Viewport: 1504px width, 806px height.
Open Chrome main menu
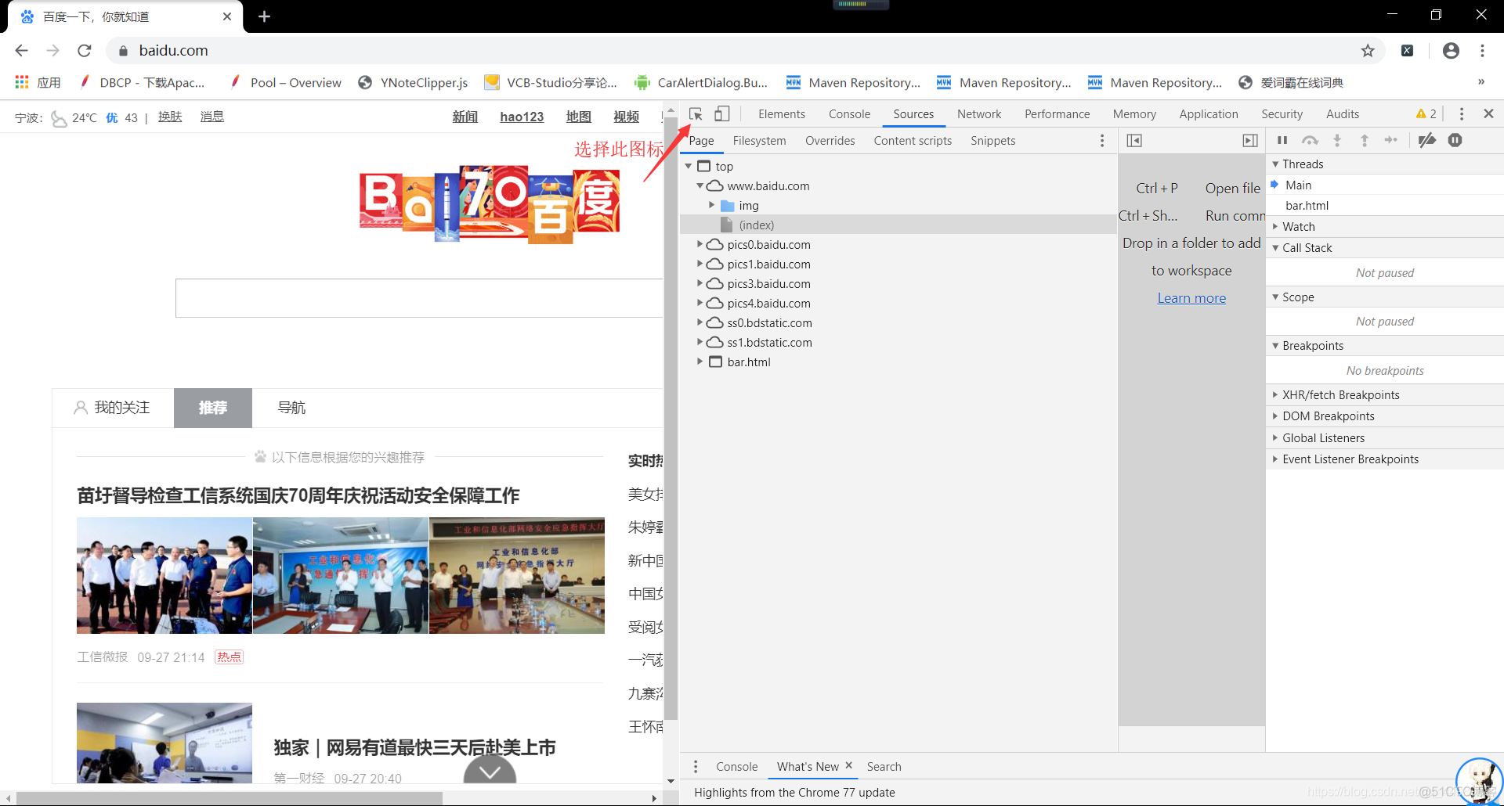[x=1482, y=51]
